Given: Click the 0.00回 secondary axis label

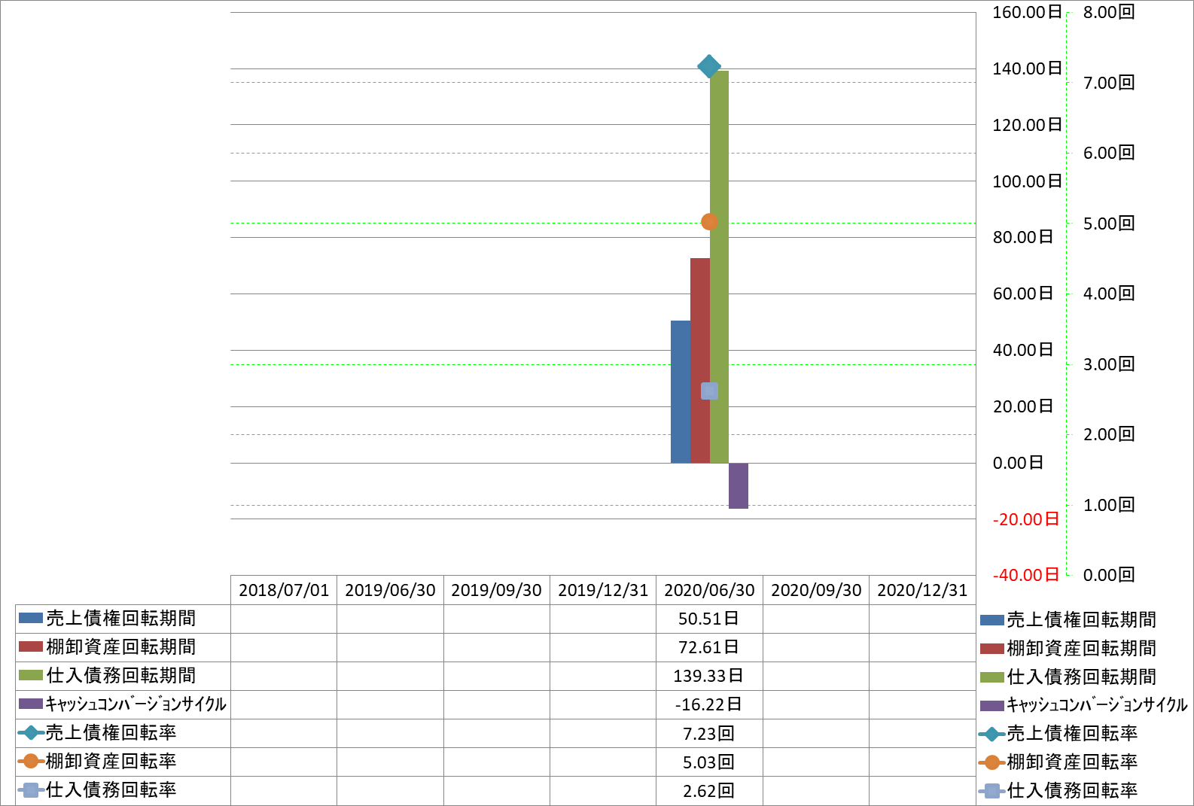Looking at the screenshot, I should point(1109,575).
